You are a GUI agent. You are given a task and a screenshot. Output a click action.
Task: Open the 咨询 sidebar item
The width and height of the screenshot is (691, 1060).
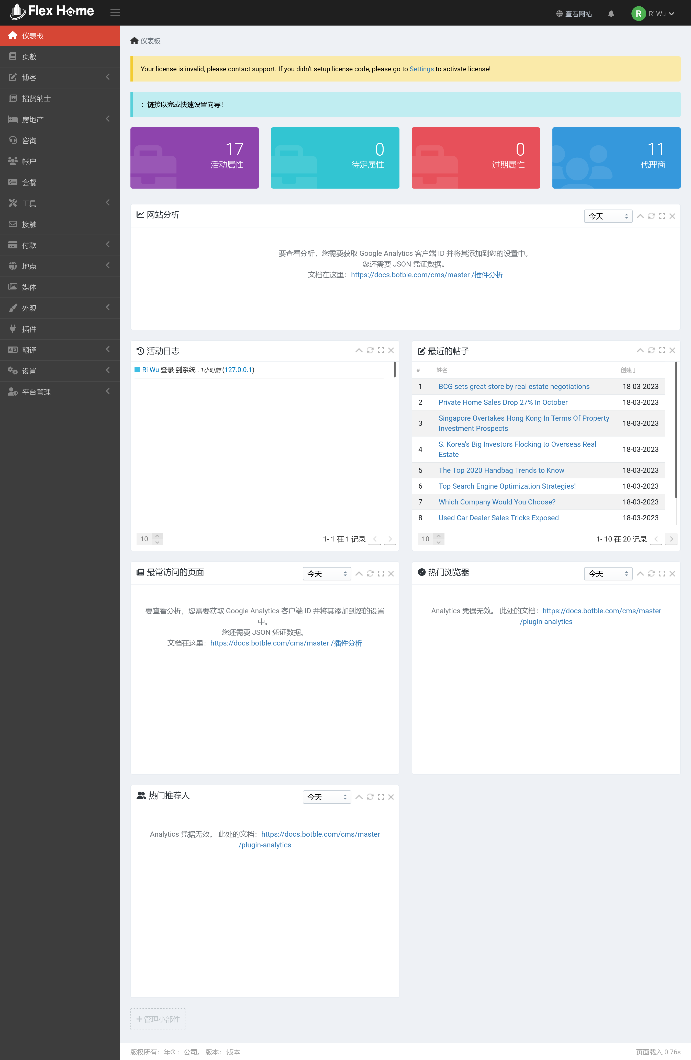[x=60, y=140]
